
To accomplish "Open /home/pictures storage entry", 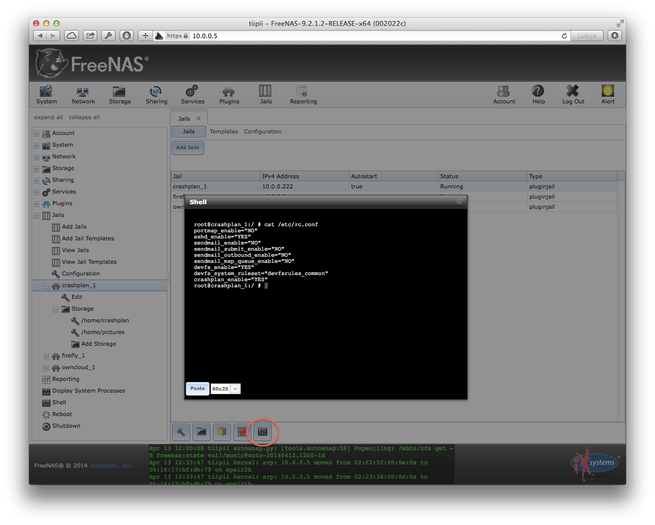I will coord(103,332).
